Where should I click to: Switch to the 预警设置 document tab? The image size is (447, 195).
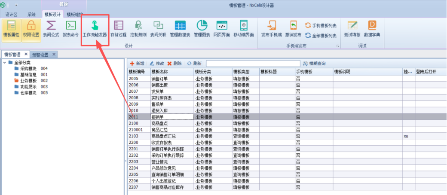coord(41,55)
